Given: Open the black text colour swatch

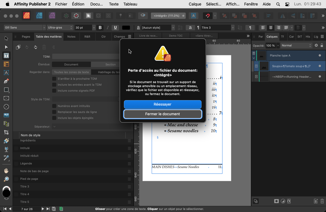Looking at the screenshot, I should coord(126,28).
